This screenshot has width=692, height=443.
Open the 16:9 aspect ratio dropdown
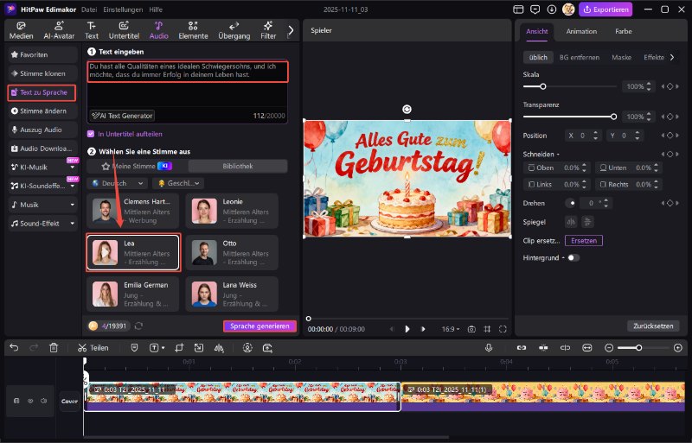click(x=452, y=329)
